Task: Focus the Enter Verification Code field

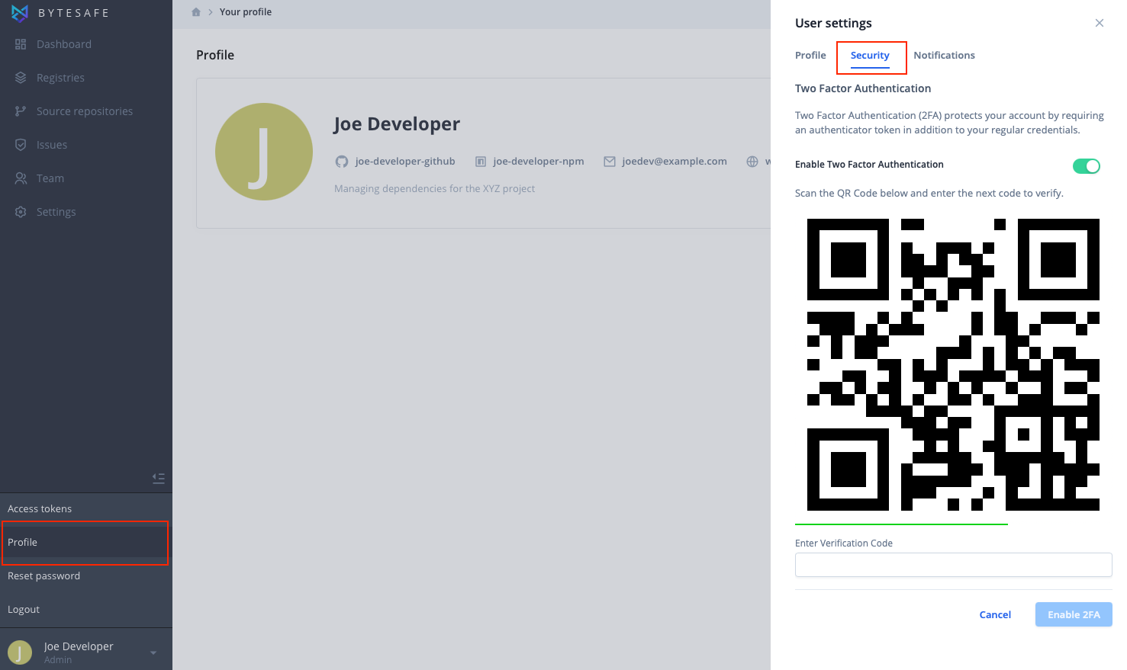Action: tap(953, 565)
